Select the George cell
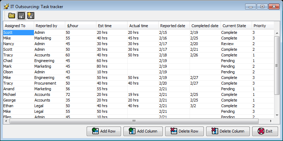This screenshot has height=141, width=283. [x=19, y=100]
